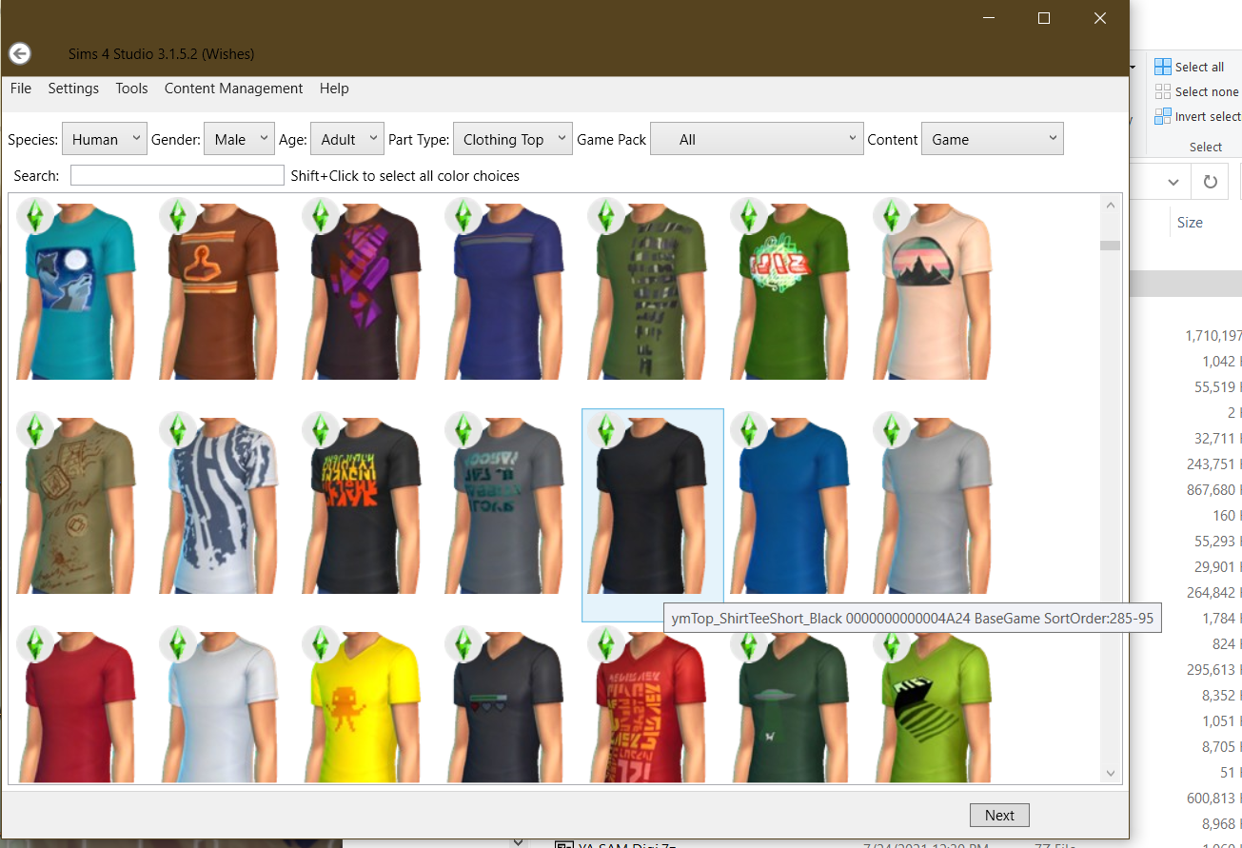Click the clothing list scrollbar thumb
This screenshot has height=848, width=1242.
(1111, 245)
